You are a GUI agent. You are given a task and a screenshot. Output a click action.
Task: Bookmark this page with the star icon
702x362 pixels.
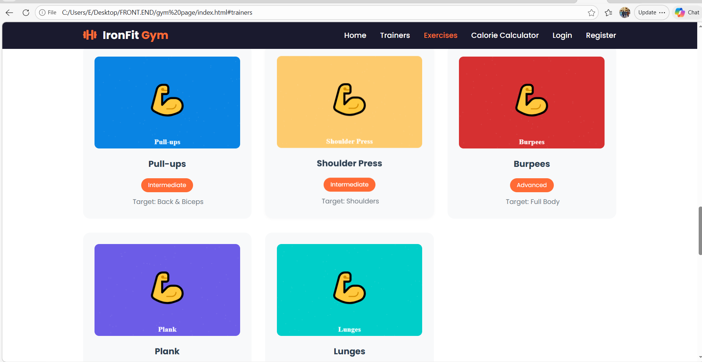(x=591, y=12)
